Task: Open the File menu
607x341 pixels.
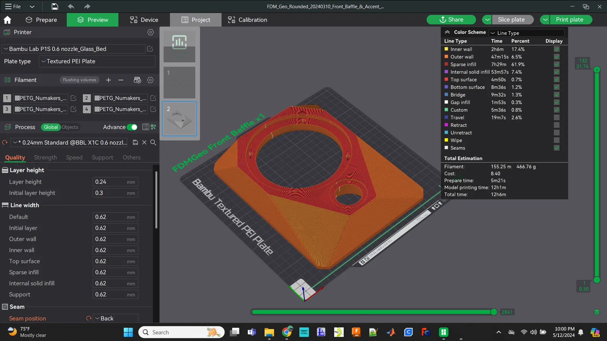Action: click(13, 6)
